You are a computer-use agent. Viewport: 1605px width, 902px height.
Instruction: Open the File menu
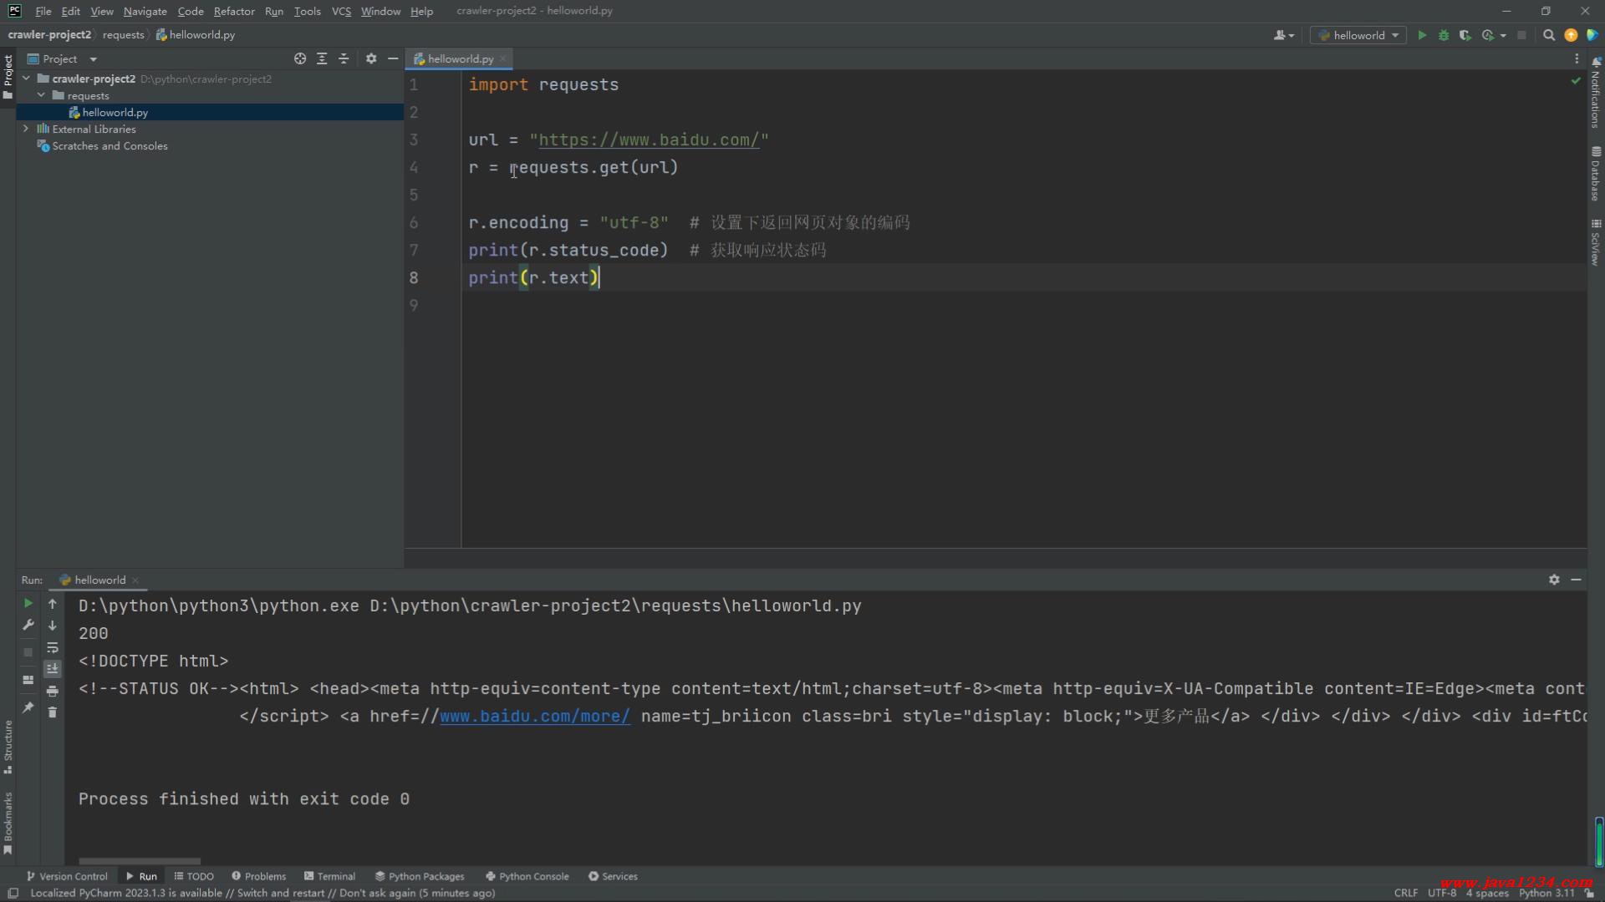click(x=43, y=11)
